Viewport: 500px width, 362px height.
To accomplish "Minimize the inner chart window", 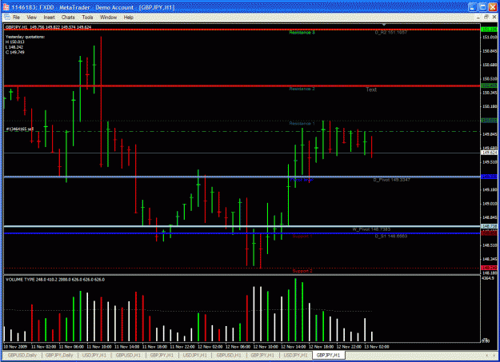I will tap(478, 17).
